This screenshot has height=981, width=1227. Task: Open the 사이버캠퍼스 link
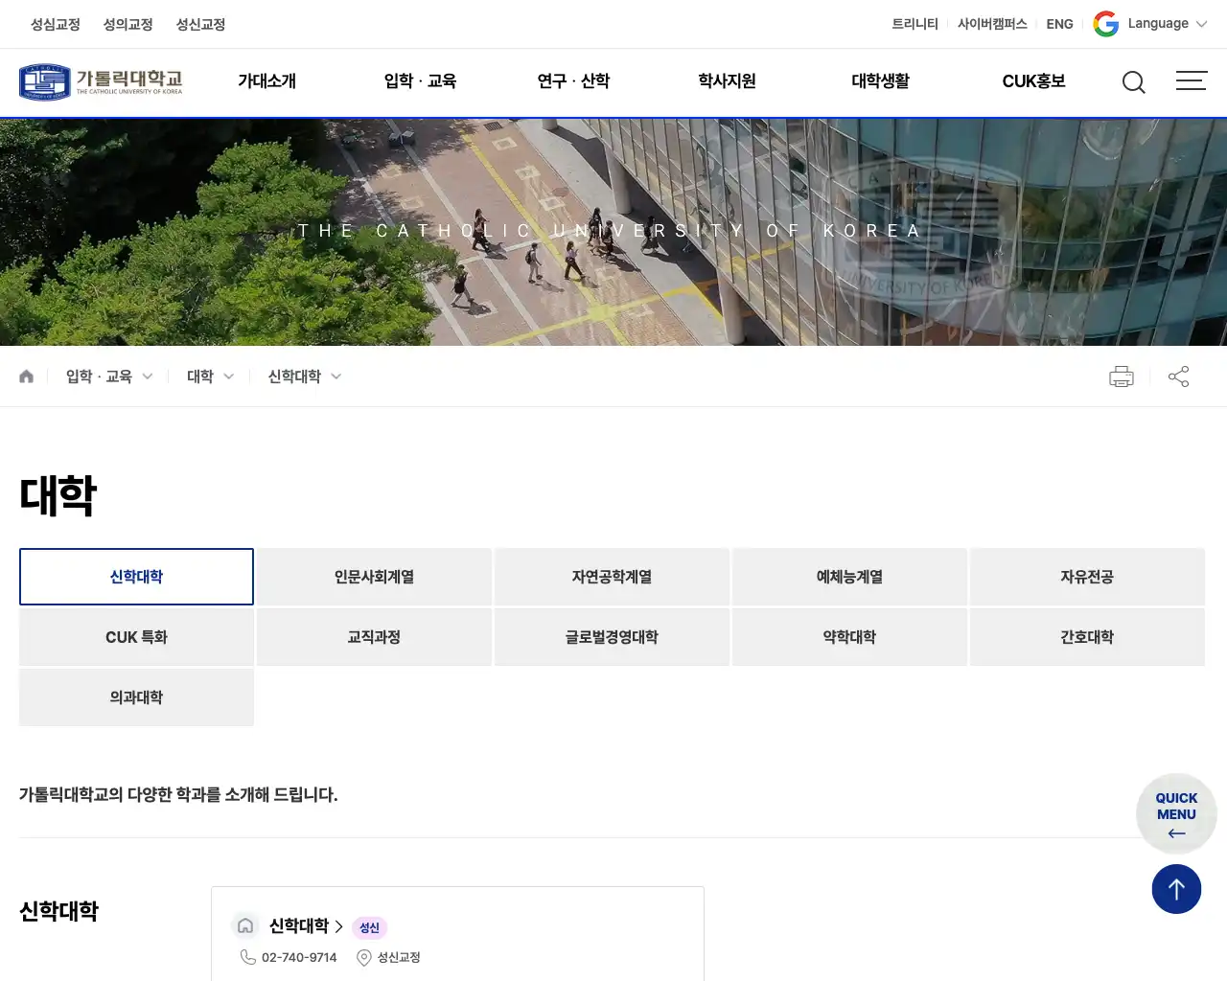pyautogui.click(x=992, y=24)
